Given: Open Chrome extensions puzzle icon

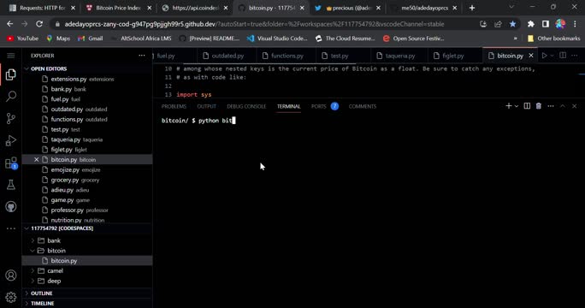Looking at the screenshot, I should [x=530, y=24].
